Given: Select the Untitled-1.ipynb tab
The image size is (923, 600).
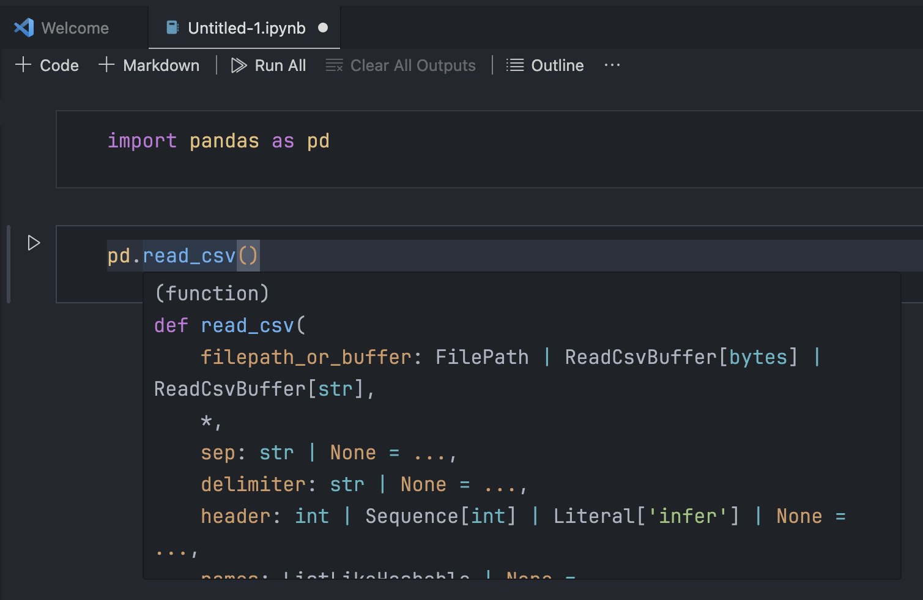Looking at the screenshot, I should (244, 27).
